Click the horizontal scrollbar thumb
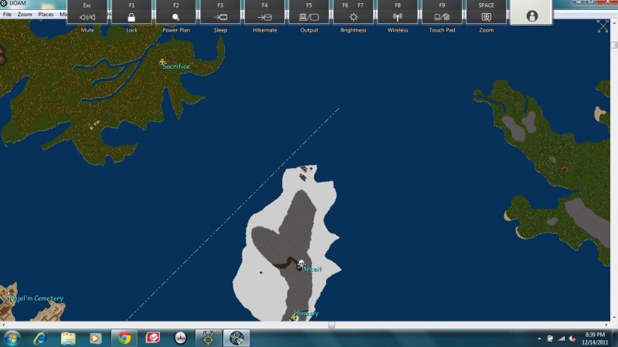This screenshot has height=347, width=618. pos(331,325)
